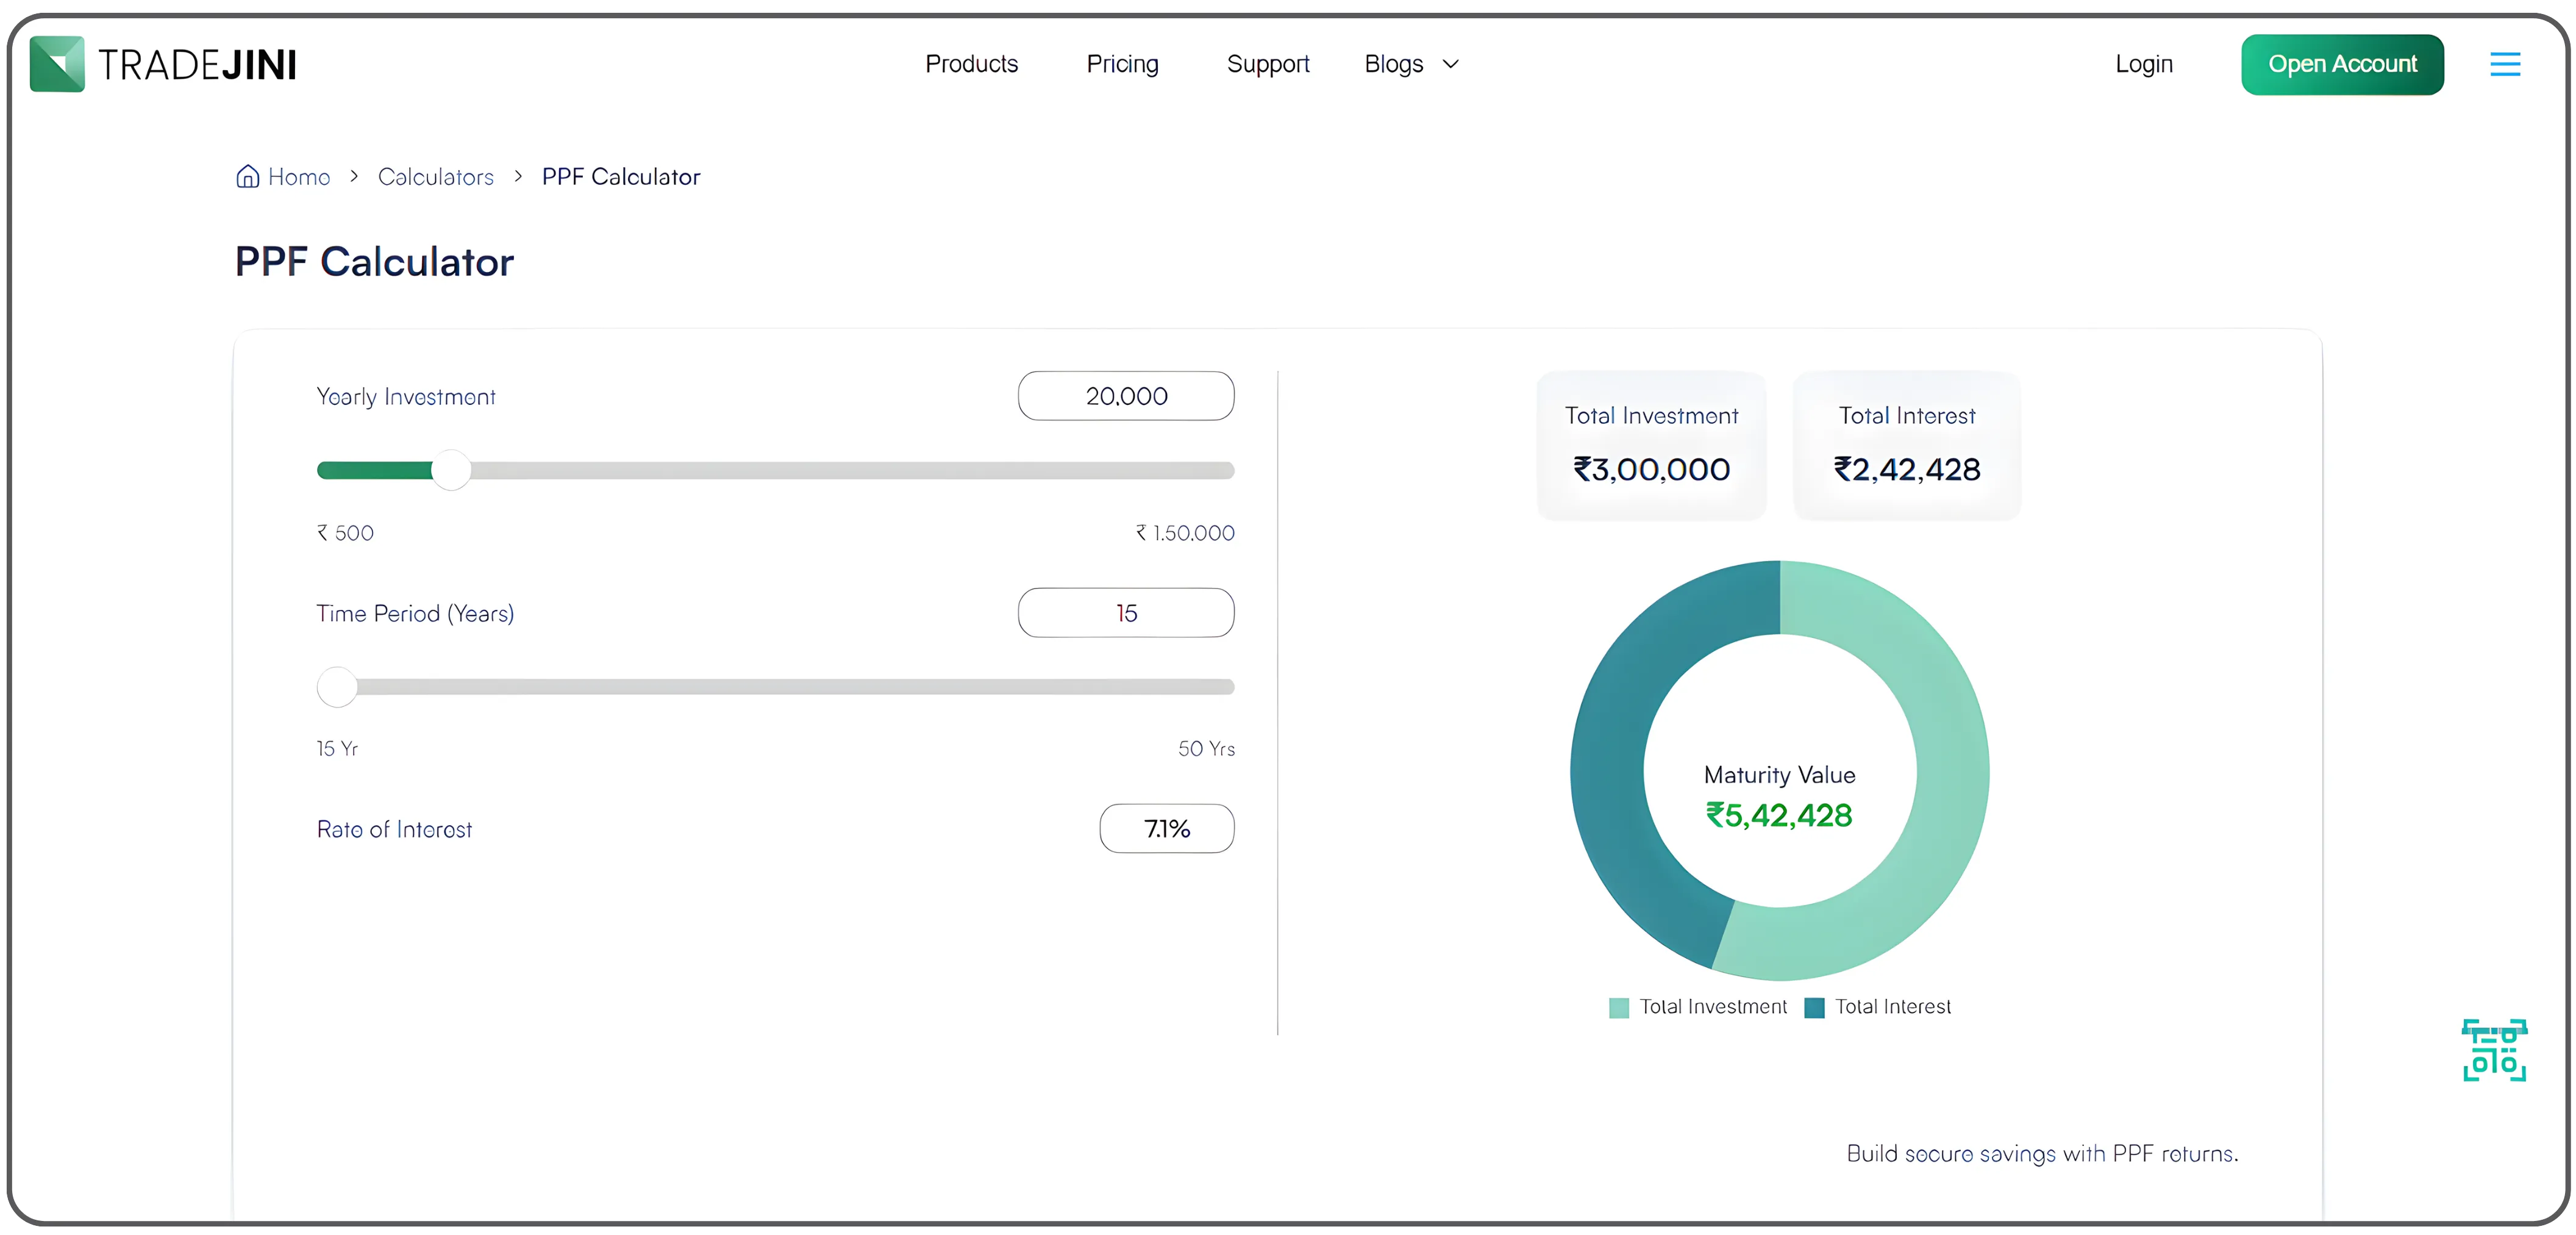This screenshot has width=2576, height=1235.
Task: Click the home icon in the breadcrumb
Action: click(x=247, y=175)
